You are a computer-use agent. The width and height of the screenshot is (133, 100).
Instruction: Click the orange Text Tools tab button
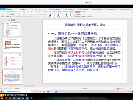pos(78,12)
